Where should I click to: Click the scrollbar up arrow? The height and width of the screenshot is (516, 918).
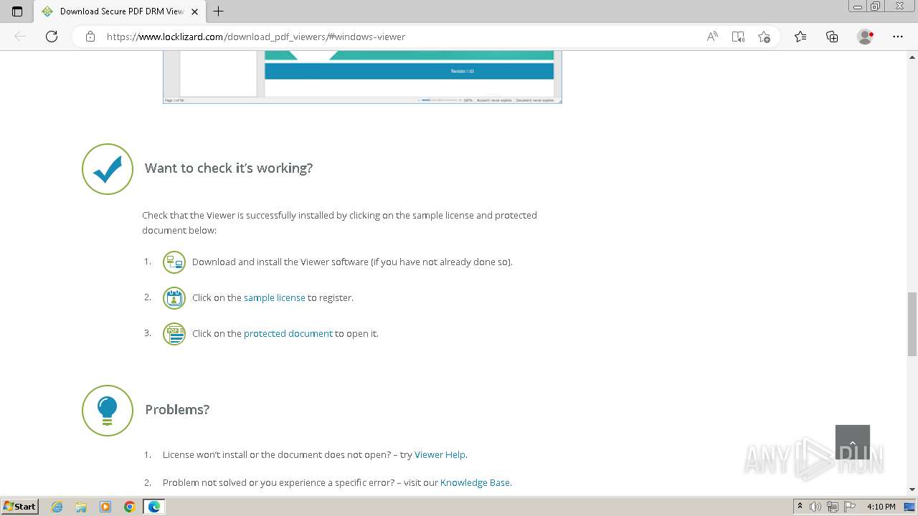click(912, 56)
